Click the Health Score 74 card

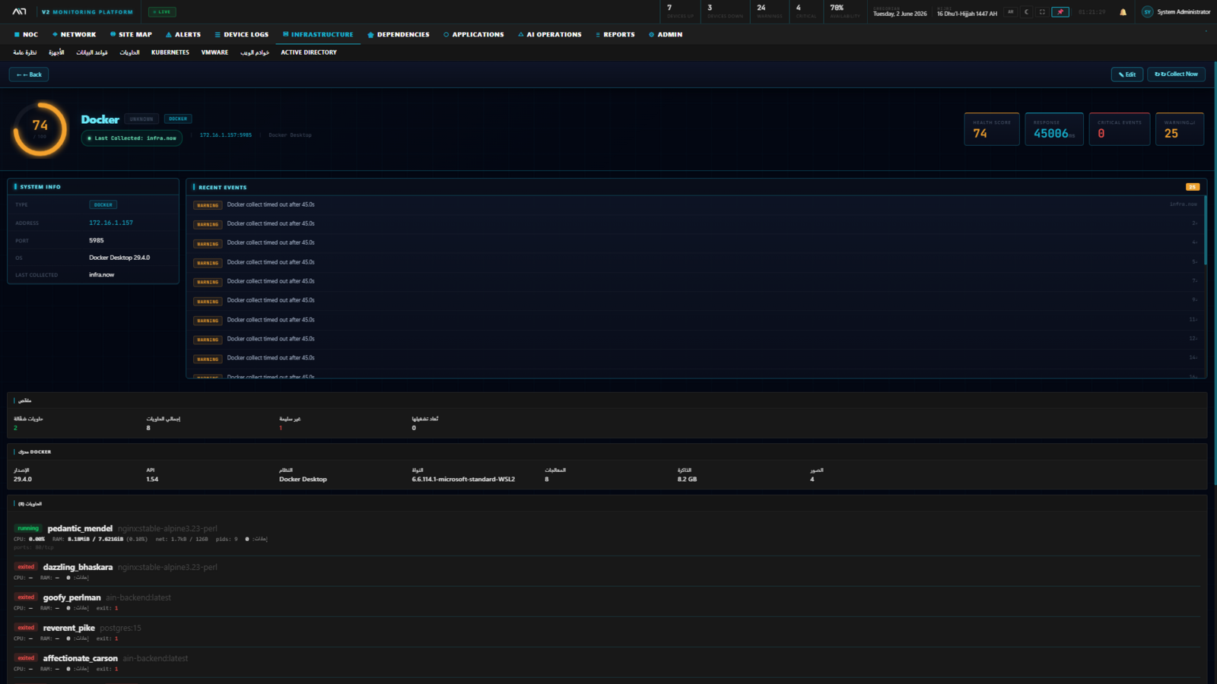click(x=992, y=129)
